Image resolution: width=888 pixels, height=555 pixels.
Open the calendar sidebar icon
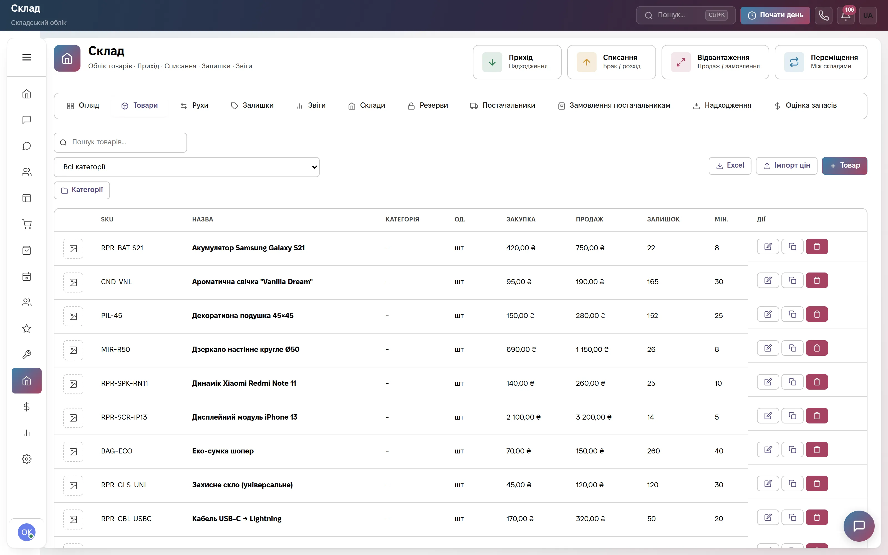pyautogui.click(x=26, y=276)
